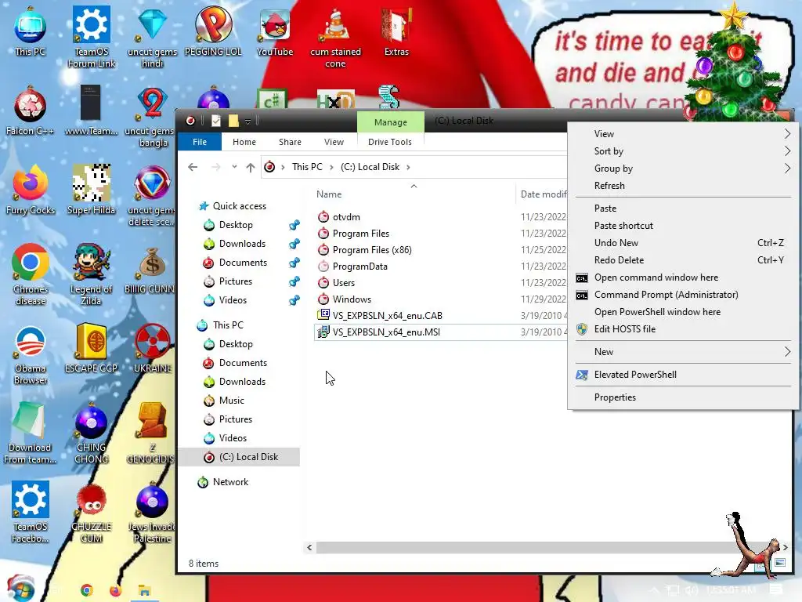The width and height of the screenshot is (802, 602).
Task: Open recent locations dropdown arrow
Action: tap(234, 167)
